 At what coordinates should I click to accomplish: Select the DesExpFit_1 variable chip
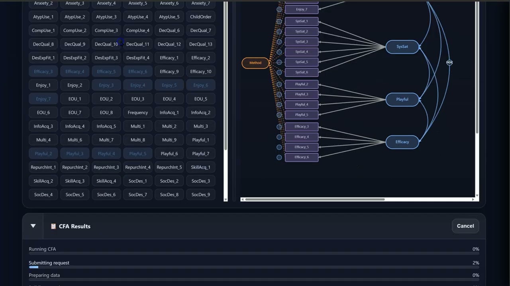(43, 58)
